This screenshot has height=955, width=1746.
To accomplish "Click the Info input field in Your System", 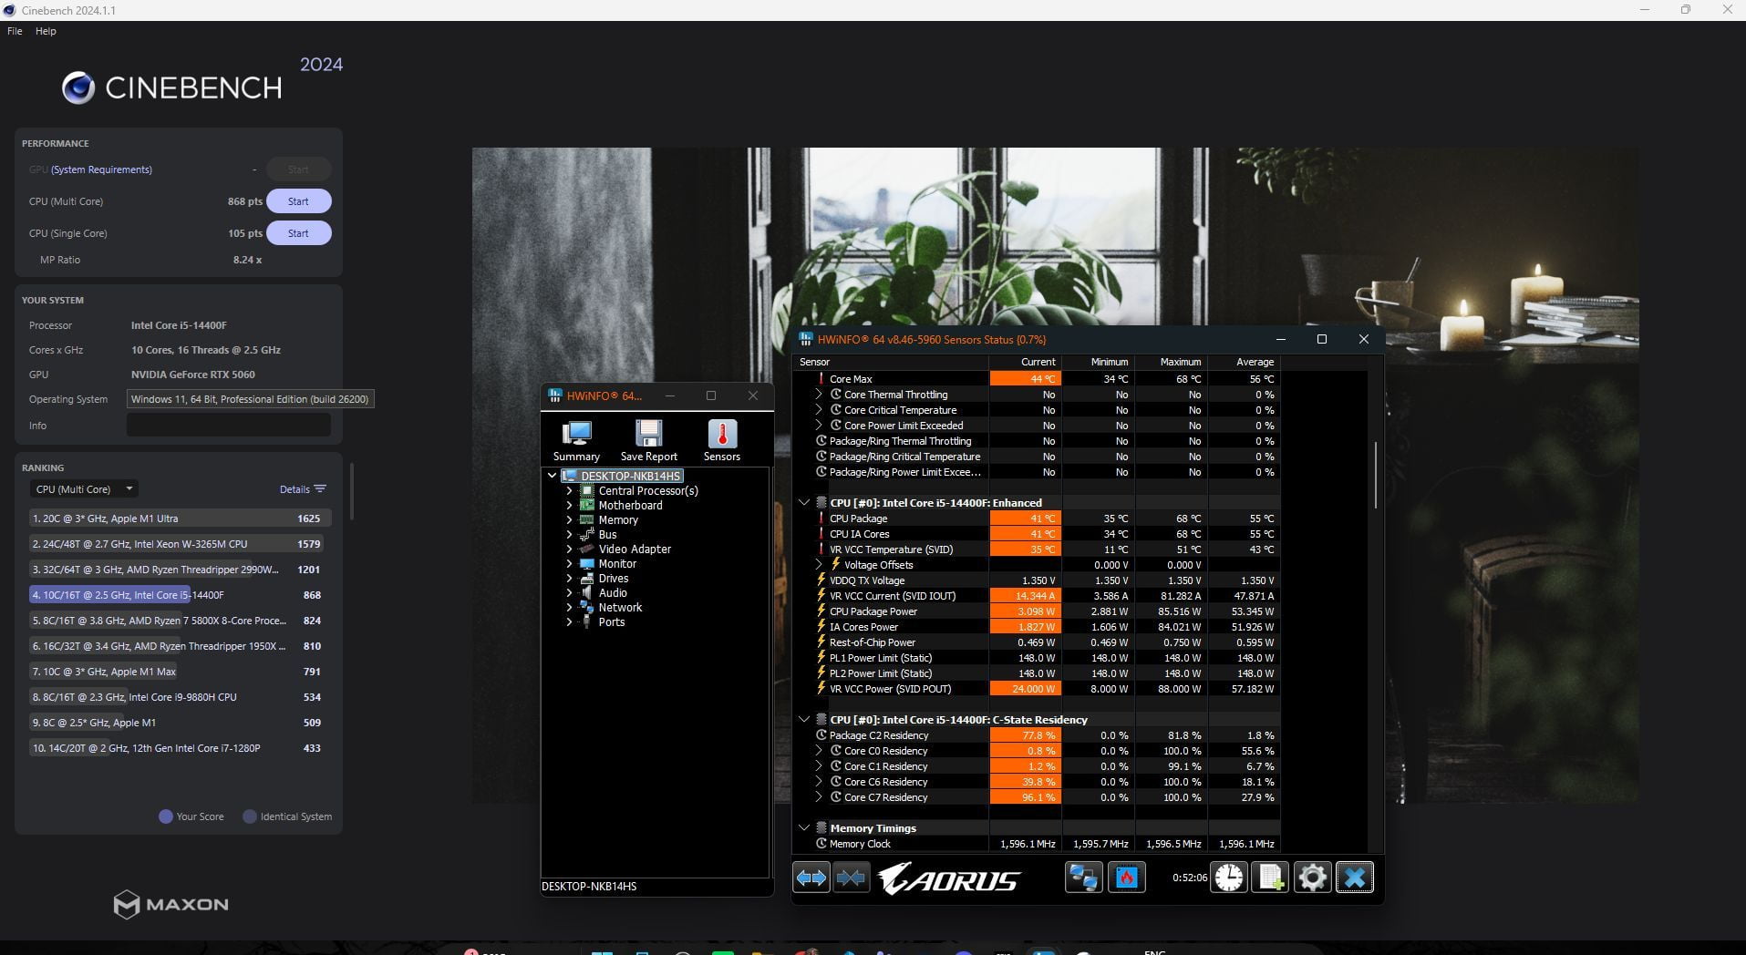I will [229, 425].
